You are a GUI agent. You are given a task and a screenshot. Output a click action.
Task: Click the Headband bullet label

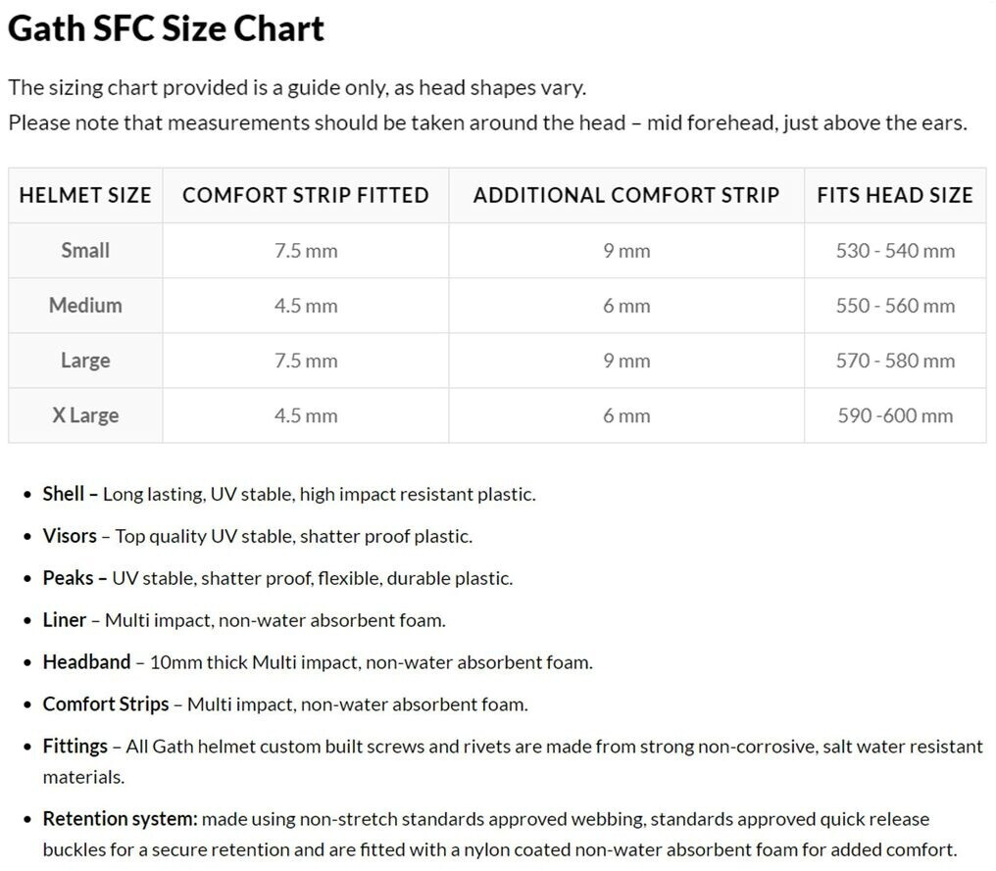pos(86,661)
